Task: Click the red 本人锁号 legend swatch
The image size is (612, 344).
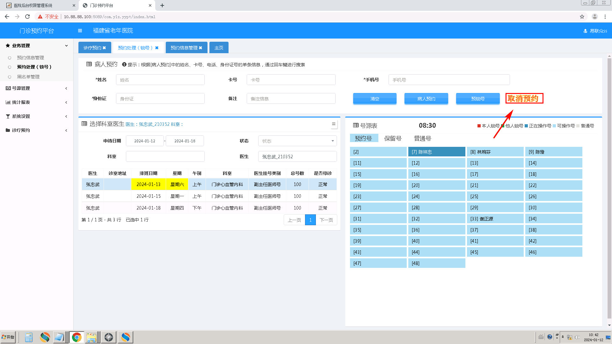Action: pyautogui.click(x=479, y=126)
